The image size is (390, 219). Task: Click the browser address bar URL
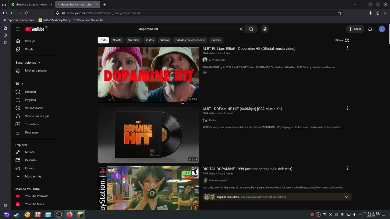click(x=104, y=13)
